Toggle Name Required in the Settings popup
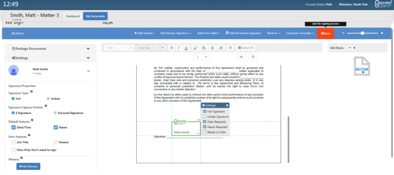The height and width of the screenshot is (175, 394). click(x=205, y=127)
